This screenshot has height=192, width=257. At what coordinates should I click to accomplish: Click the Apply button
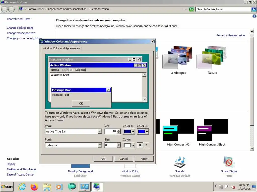point(144,159)
